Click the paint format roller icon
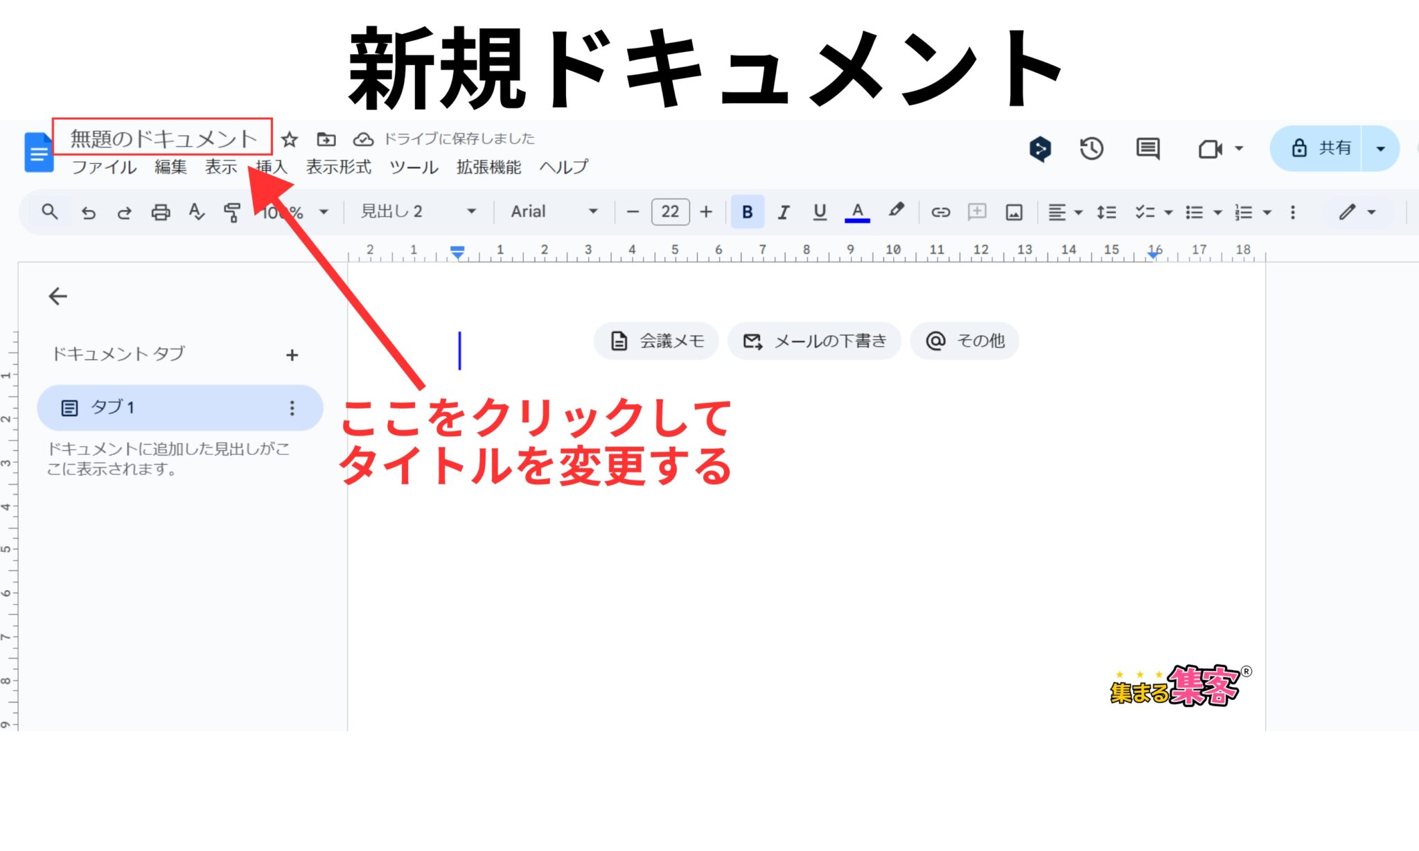 coord(233,212)
